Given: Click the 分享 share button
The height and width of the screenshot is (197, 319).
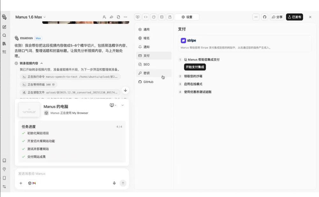Looking at the screenshot, I should click(277, 17).
